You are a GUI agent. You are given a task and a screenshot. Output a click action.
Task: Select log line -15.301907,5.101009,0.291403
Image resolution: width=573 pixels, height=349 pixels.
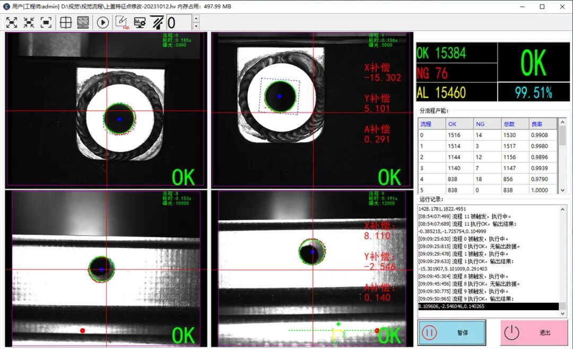pos(453,268)
